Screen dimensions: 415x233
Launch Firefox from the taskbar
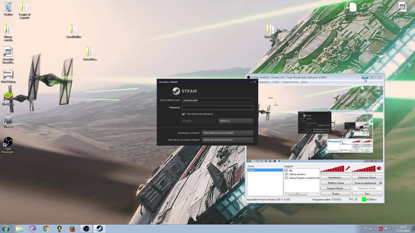73,229
